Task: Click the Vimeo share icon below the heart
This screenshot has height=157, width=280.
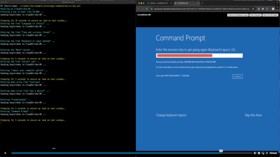Action: coord(277,7)
